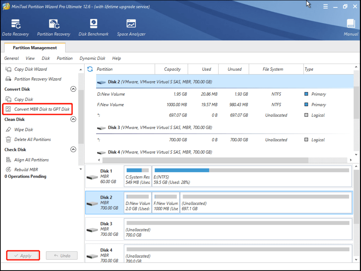
Task: Click the Apply button
Action: (23, 255)
